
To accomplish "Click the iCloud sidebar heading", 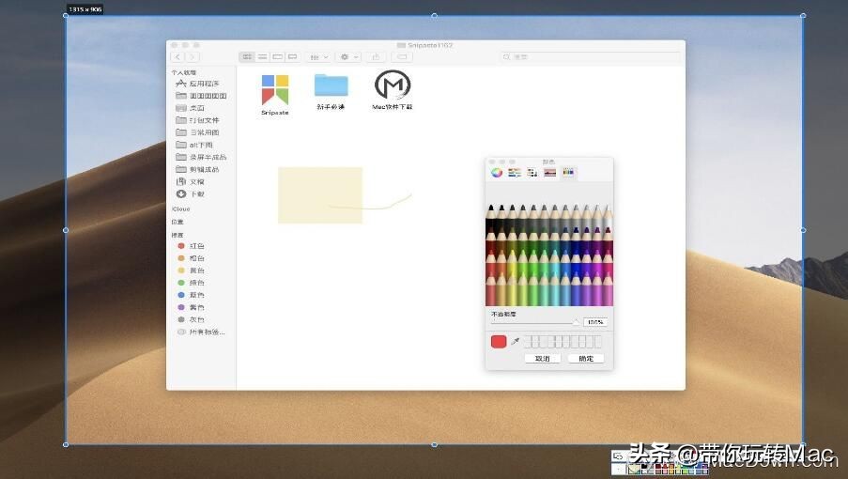I will [x=181, y=209].
